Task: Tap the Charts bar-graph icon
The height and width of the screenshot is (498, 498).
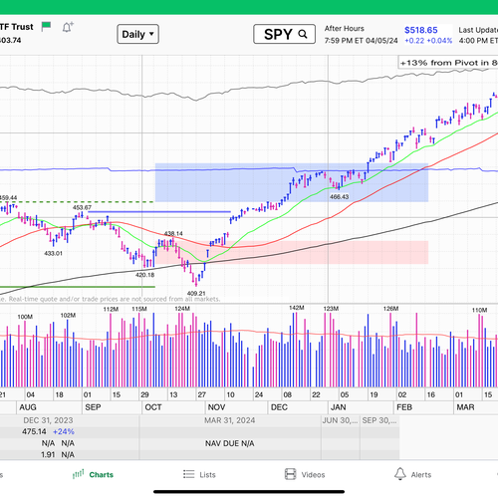Action: pos(78,474)
